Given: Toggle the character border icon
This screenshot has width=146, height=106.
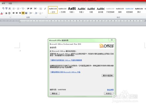Looking at the screenshot, I should click(x=9, y=8).
